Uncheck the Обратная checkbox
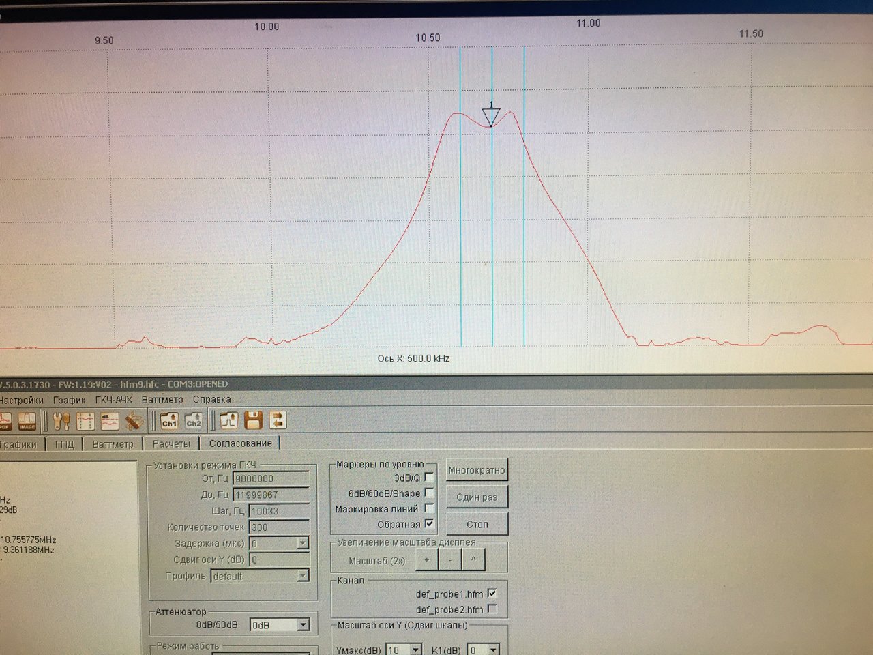Viewport: 873px width, 655px height. (429, 524)
